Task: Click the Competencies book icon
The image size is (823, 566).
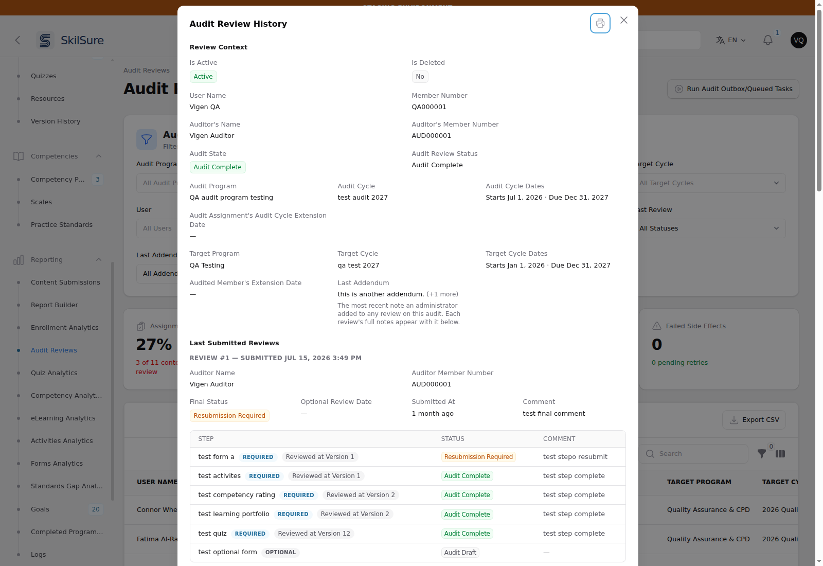Action: click(x=19, y=156)
